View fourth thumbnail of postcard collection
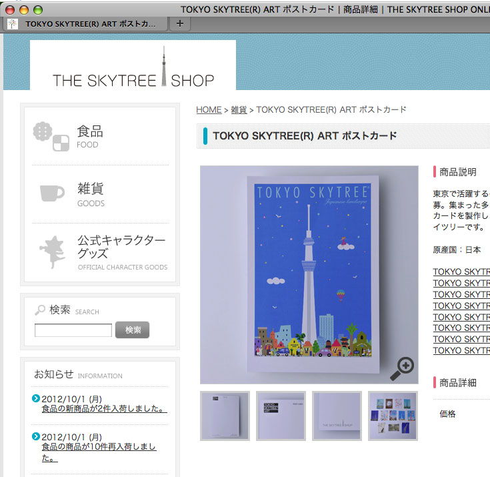The width and height of the screenshot is (490, 477). point(393,416)
